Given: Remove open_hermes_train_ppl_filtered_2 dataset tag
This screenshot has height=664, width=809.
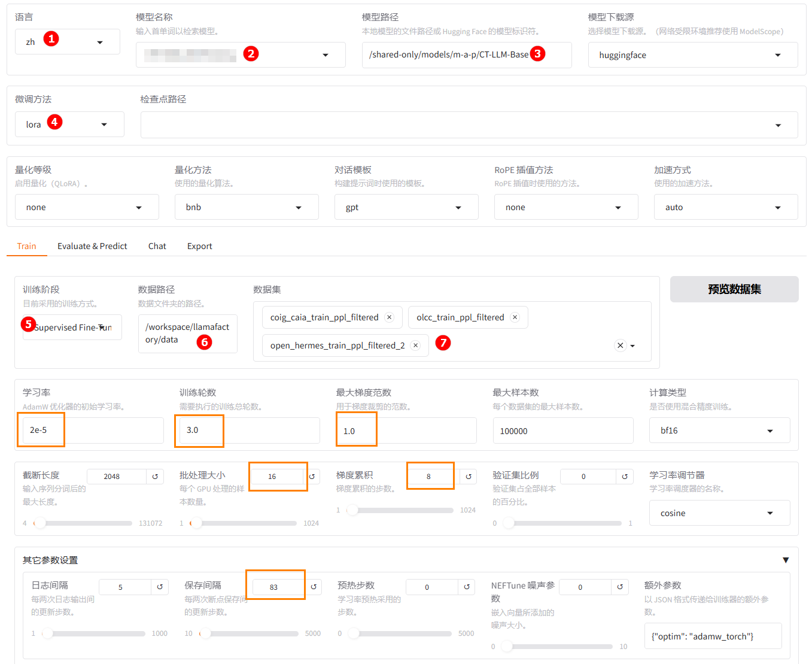Looking at the screenshot, I should (416, 345).
